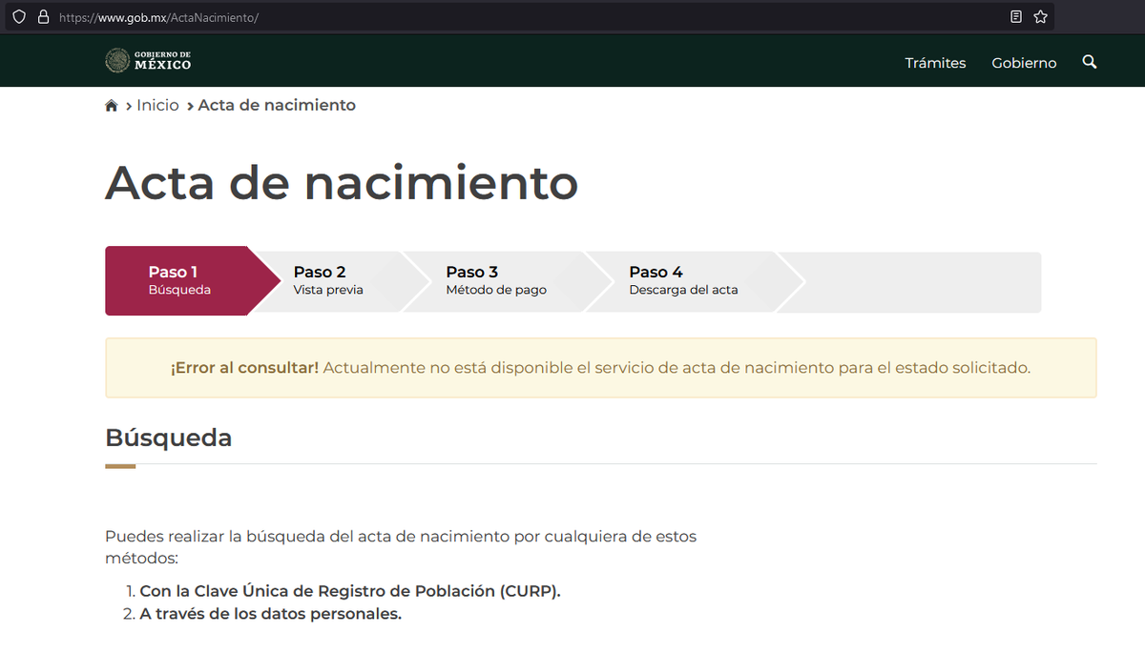Viewport: 1145px width, 653px height.
Task: Click the URL address bar field
Action: click(530, 17)
